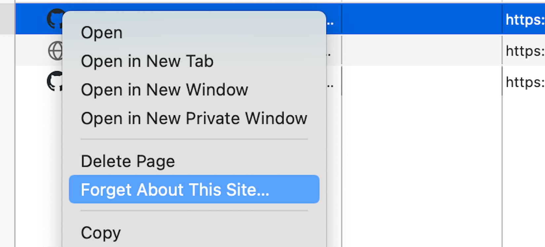The image size is (545, 247).
Task: Click the separator below Open in New Private Window
Action: tap(194, 139)
